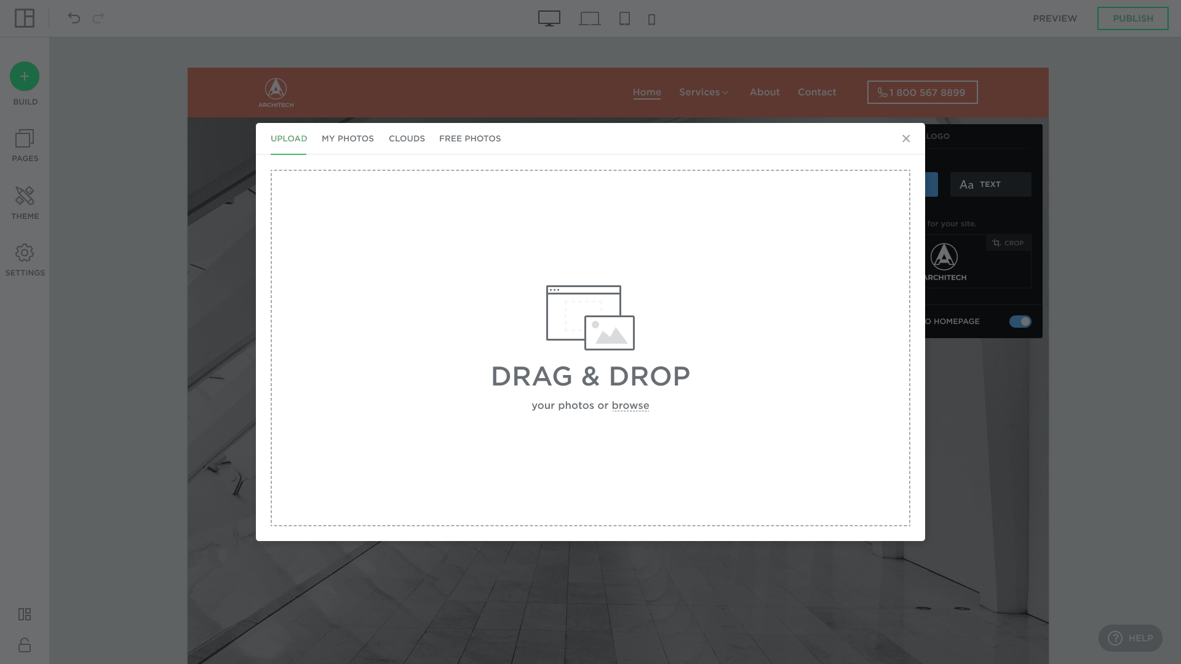Open the Settings gear panel
This screenshot has height=664, width=1181.
pos(25,260)
